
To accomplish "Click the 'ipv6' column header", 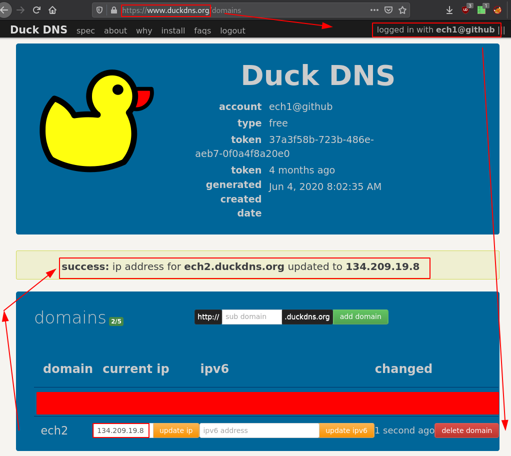I will [x=214, y=369].
